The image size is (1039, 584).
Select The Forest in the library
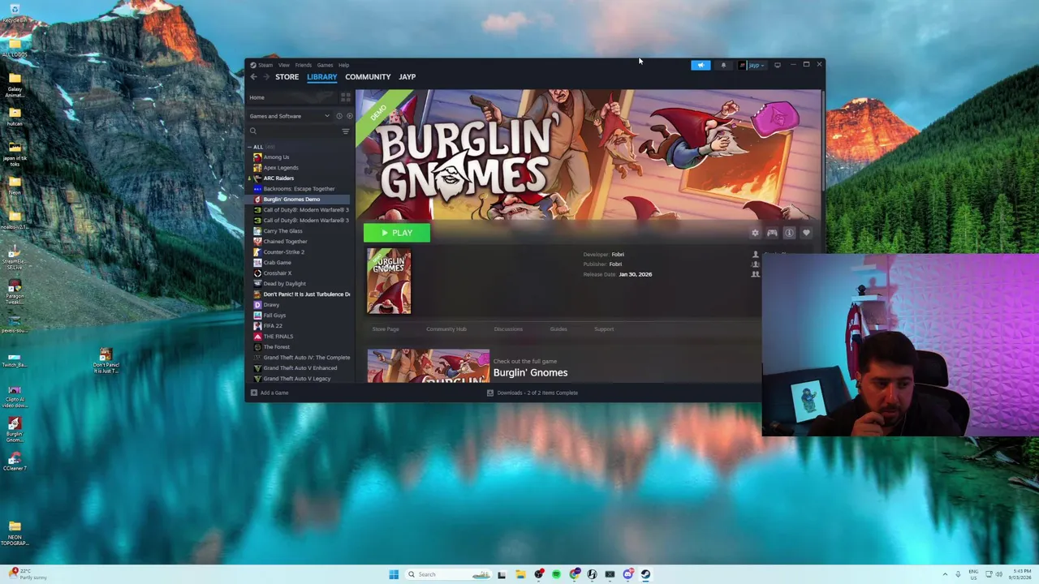276,347
